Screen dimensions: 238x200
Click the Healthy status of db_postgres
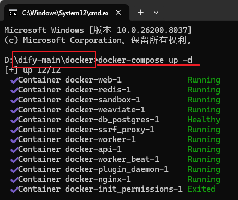(204, 120)
